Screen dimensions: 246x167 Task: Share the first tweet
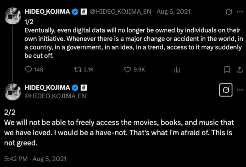pos(240,70)
